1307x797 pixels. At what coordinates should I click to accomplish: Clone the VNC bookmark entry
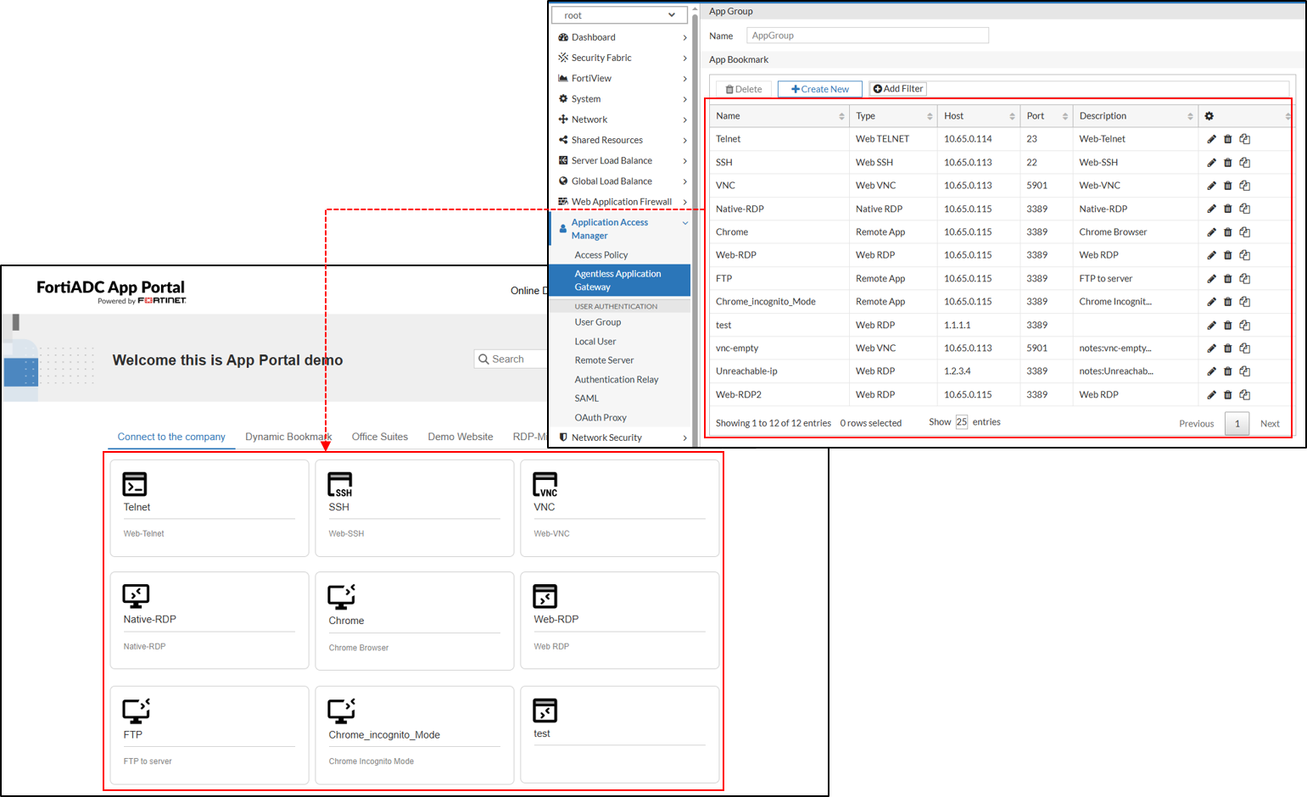(1245, 185)
